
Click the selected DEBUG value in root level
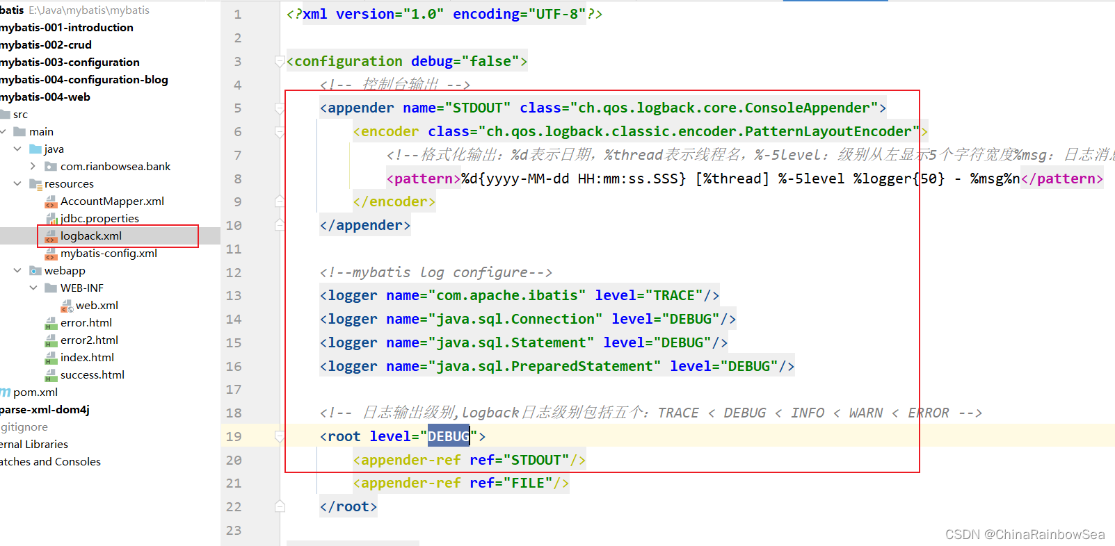click(x=449, y=436)
